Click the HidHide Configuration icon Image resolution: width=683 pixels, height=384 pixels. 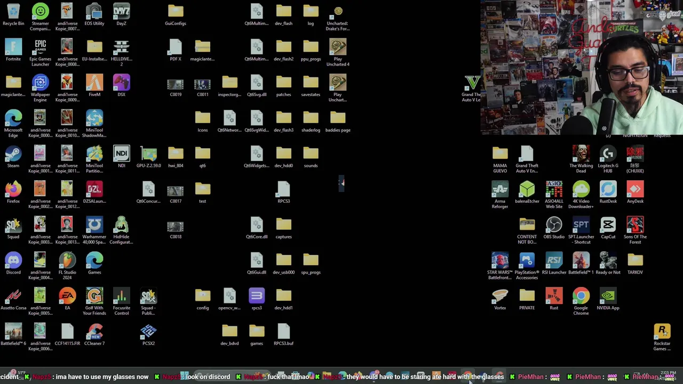(121, 230)
